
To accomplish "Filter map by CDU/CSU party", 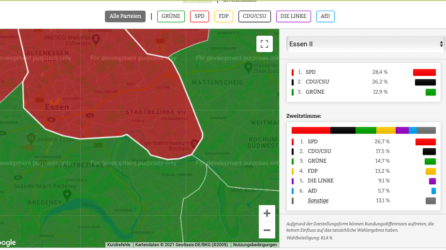I will tap(254, 16).
